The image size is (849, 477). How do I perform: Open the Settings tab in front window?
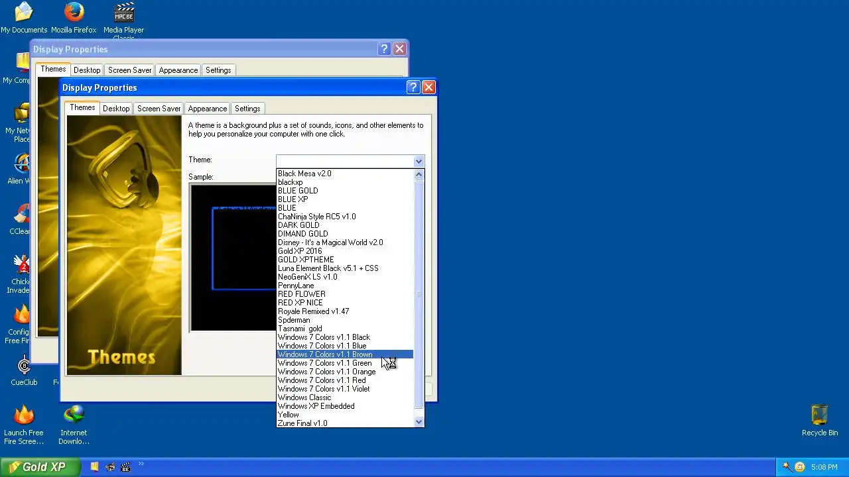pyautogui.click(x=247, y=109)
